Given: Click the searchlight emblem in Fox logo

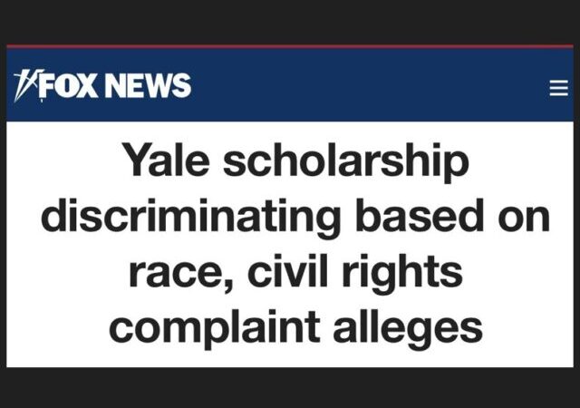Looking at the screenshot, I should pos(27,85).
